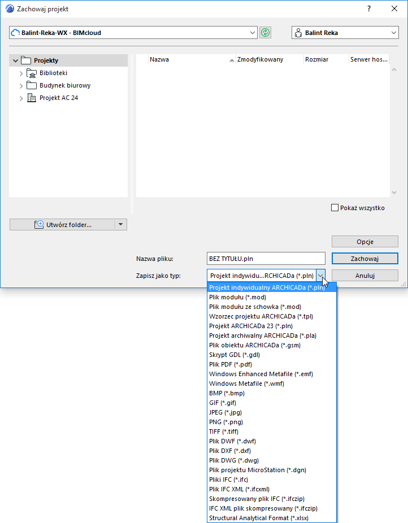Select Windows Metafile (*.wmf) option
The image size is (408, 523).
[272, 383]
